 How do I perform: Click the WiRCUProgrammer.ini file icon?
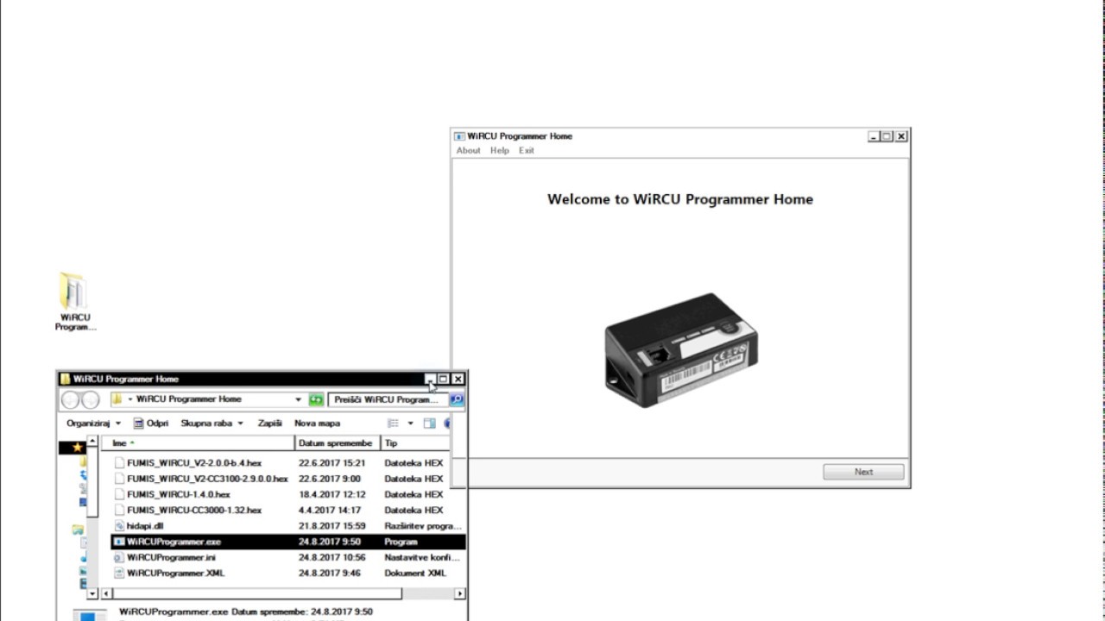119,557
